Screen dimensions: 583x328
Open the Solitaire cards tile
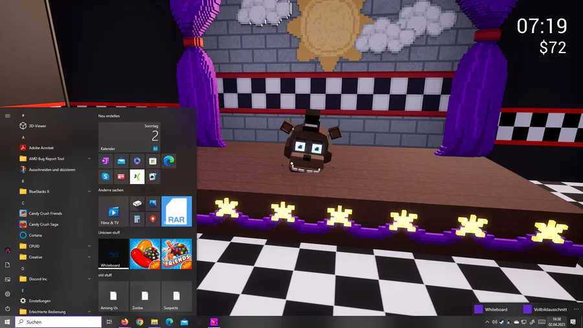pyautogui.click(x=152, y=177)
